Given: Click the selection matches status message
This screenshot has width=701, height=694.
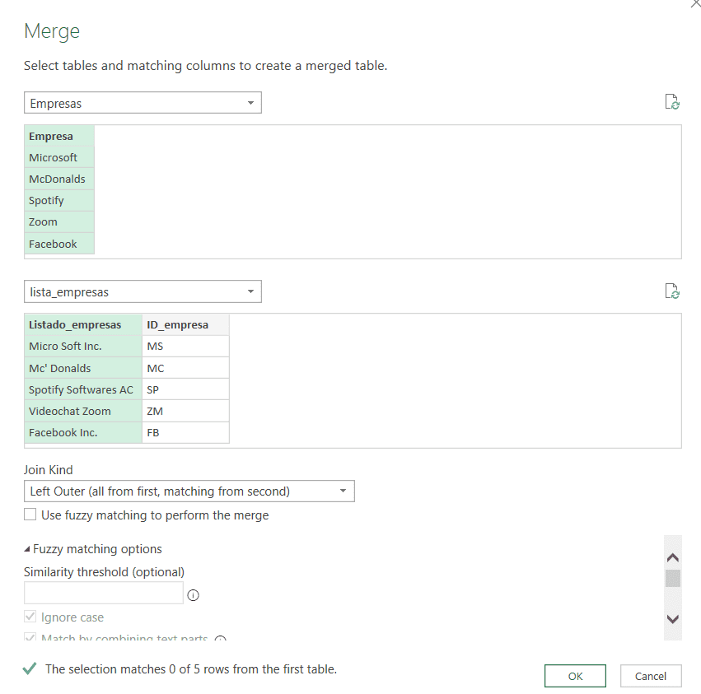Looking at the screenshot, I should coord(191,669).
